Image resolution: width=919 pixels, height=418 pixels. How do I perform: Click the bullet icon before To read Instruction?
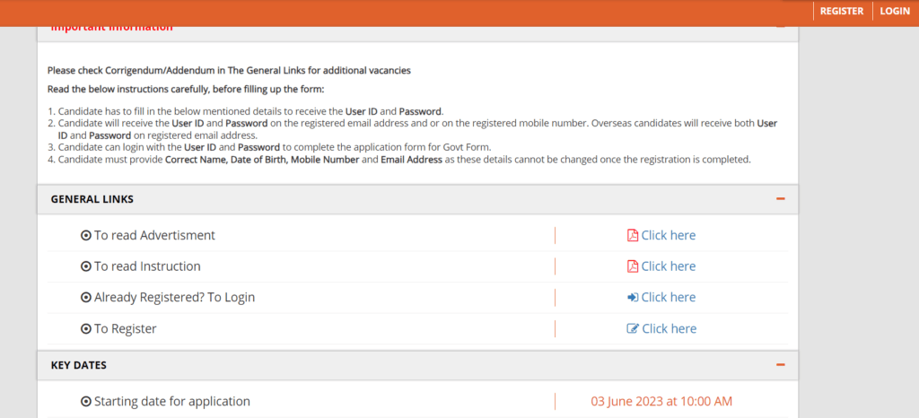(x=85, y=266)
